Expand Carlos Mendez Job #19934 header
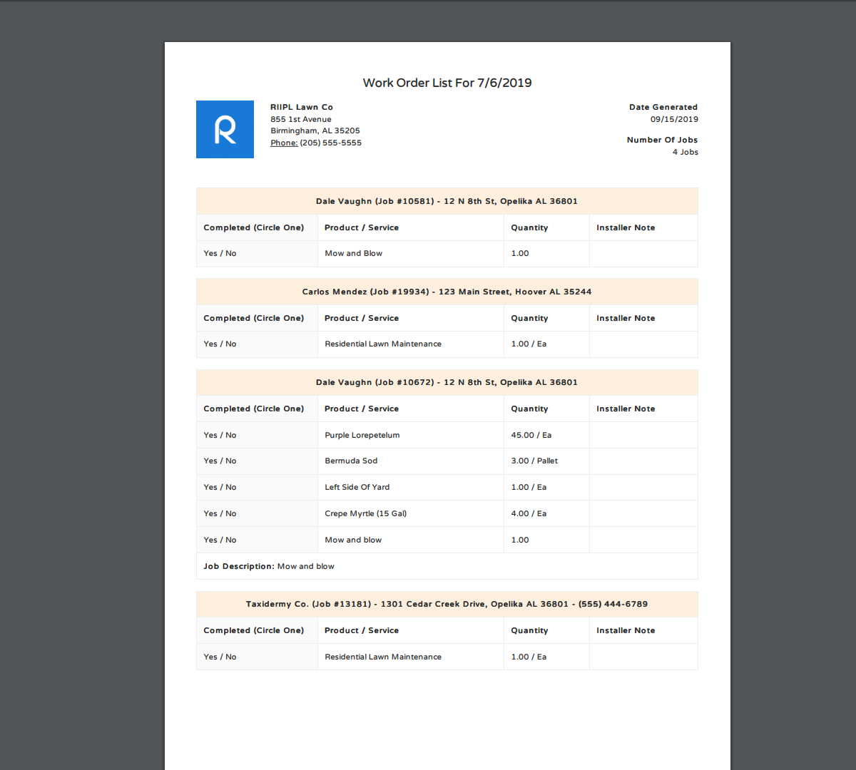This screenshot has height=770, width=856. [x=447, y=292]
